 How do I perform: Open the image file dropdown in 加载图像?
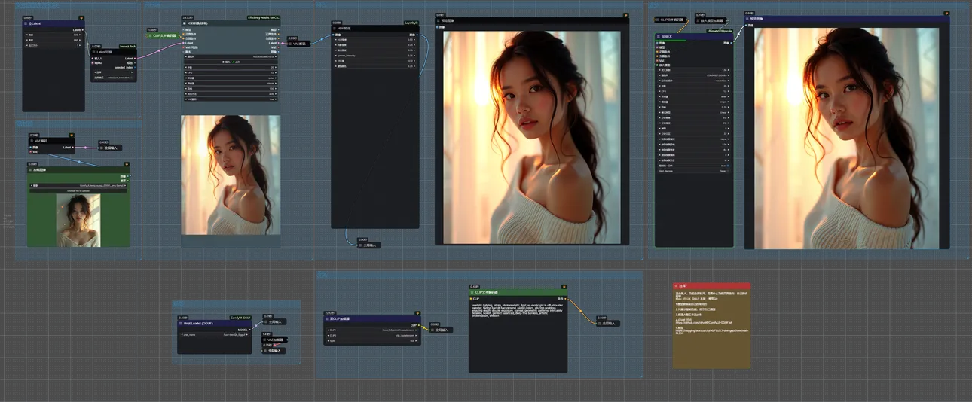point(78,185)
